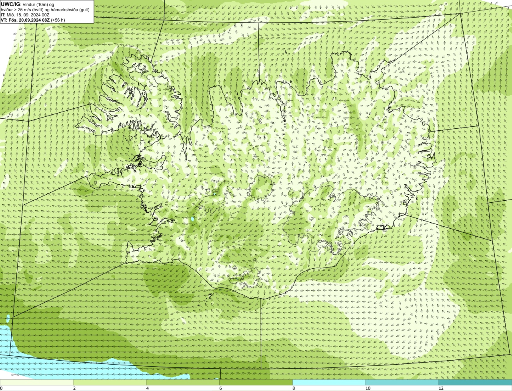
Task: Click the light green 2–4 m/s legend color
Action: coord(110,382)
